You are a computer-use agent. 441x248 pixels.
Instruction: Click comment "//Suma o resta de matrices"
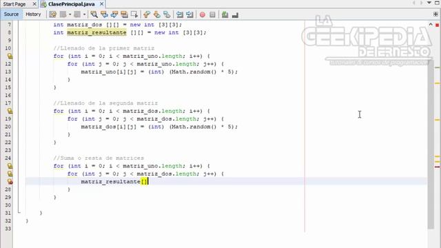coord(99,158)
